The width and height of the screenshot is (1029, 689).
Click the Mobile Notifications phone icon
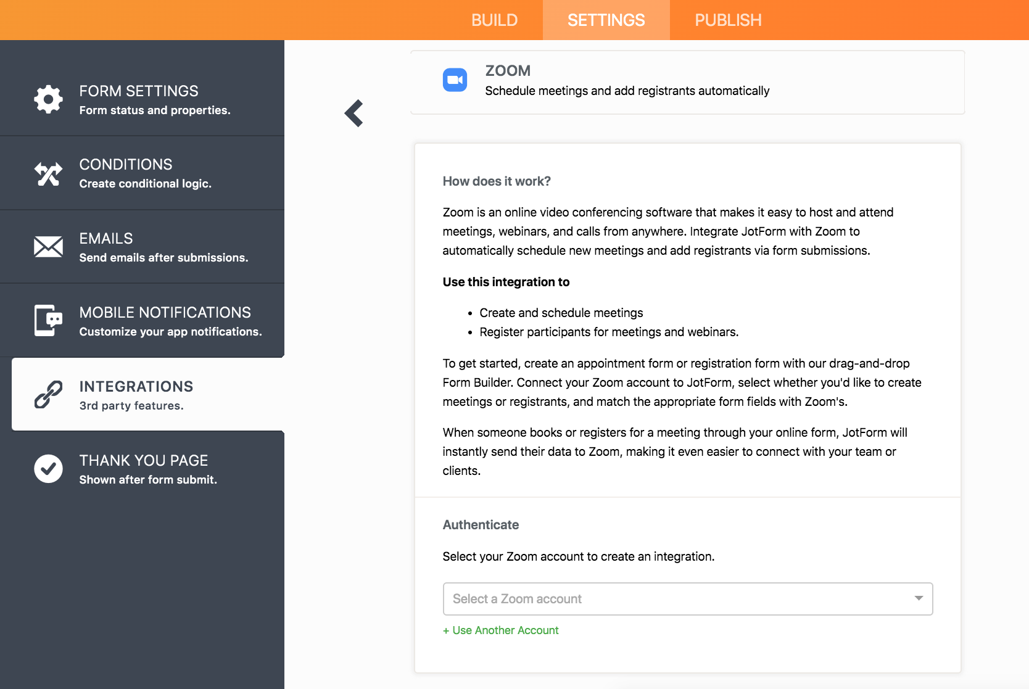click(48, 320)
